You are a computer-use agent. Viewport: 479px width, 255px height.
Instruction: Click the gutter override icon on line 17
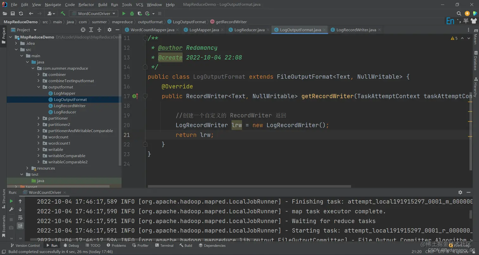click(135, 96)
